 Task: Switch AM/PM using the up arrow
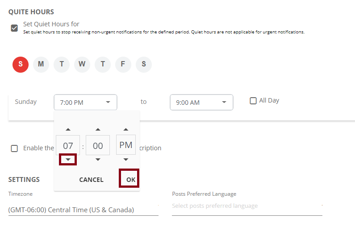pos(126,130)
